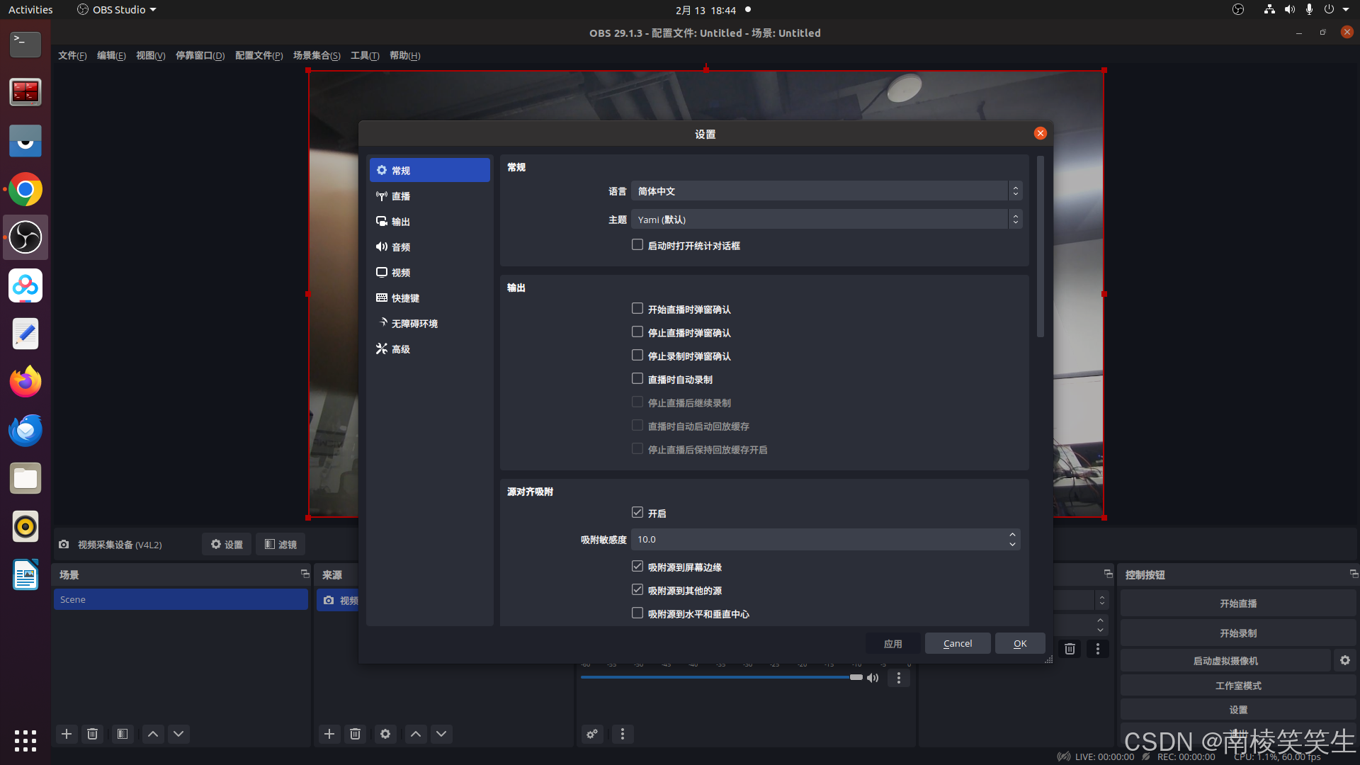Click the 开始录制 button
Screen dimensions: 1360x765
(1237, 633)
